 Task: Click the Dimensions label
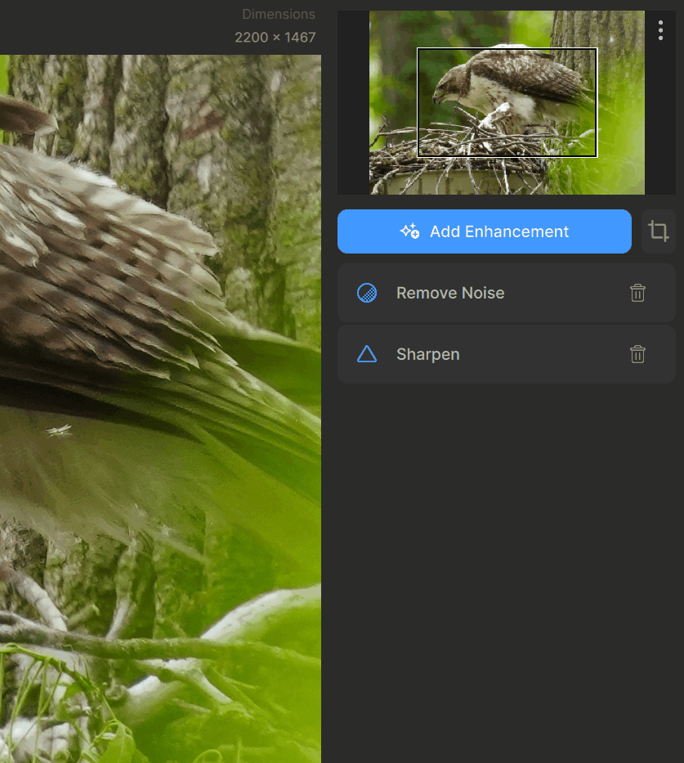[279, 14]
